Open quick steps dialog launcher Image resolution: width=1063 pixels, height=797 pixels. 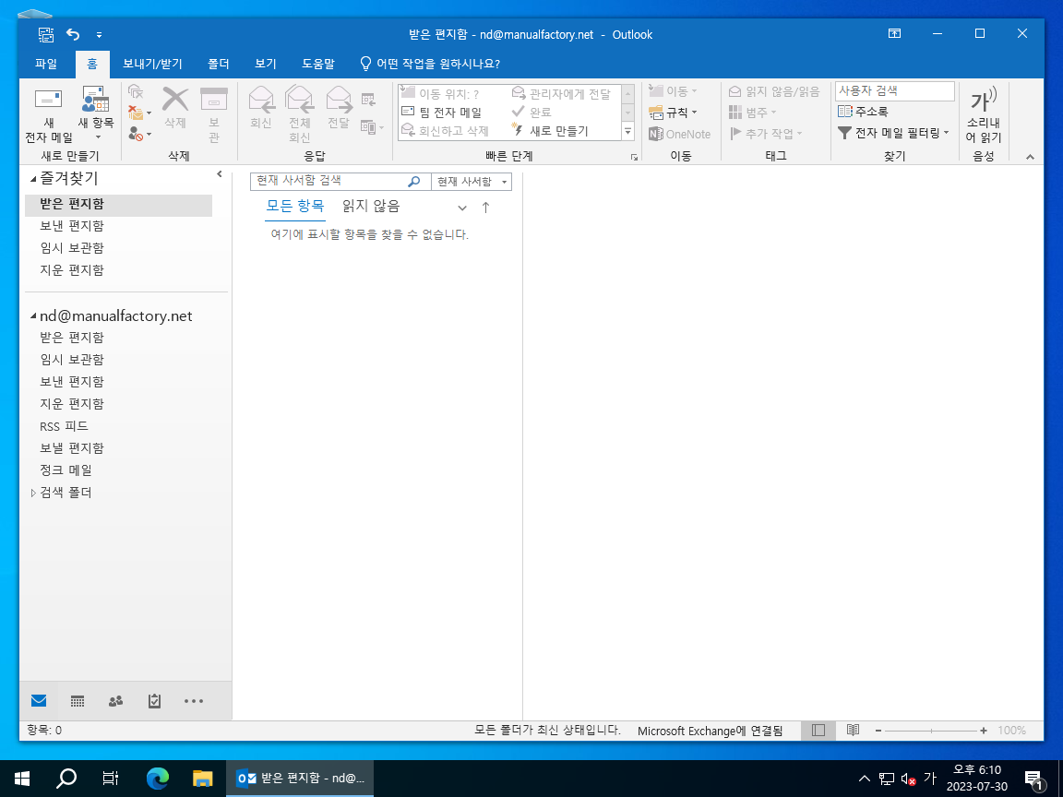(635, 157)
